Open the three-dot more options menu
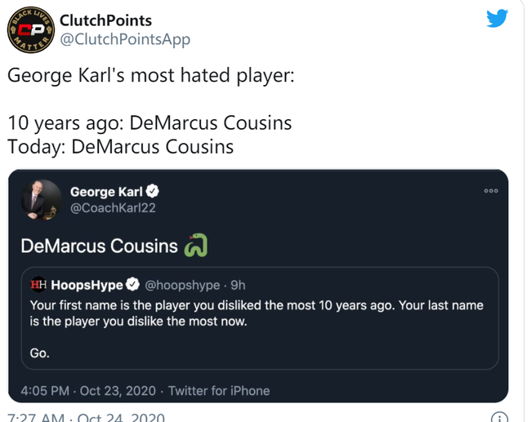Screen dimensions: 531x422 point(491,190)
